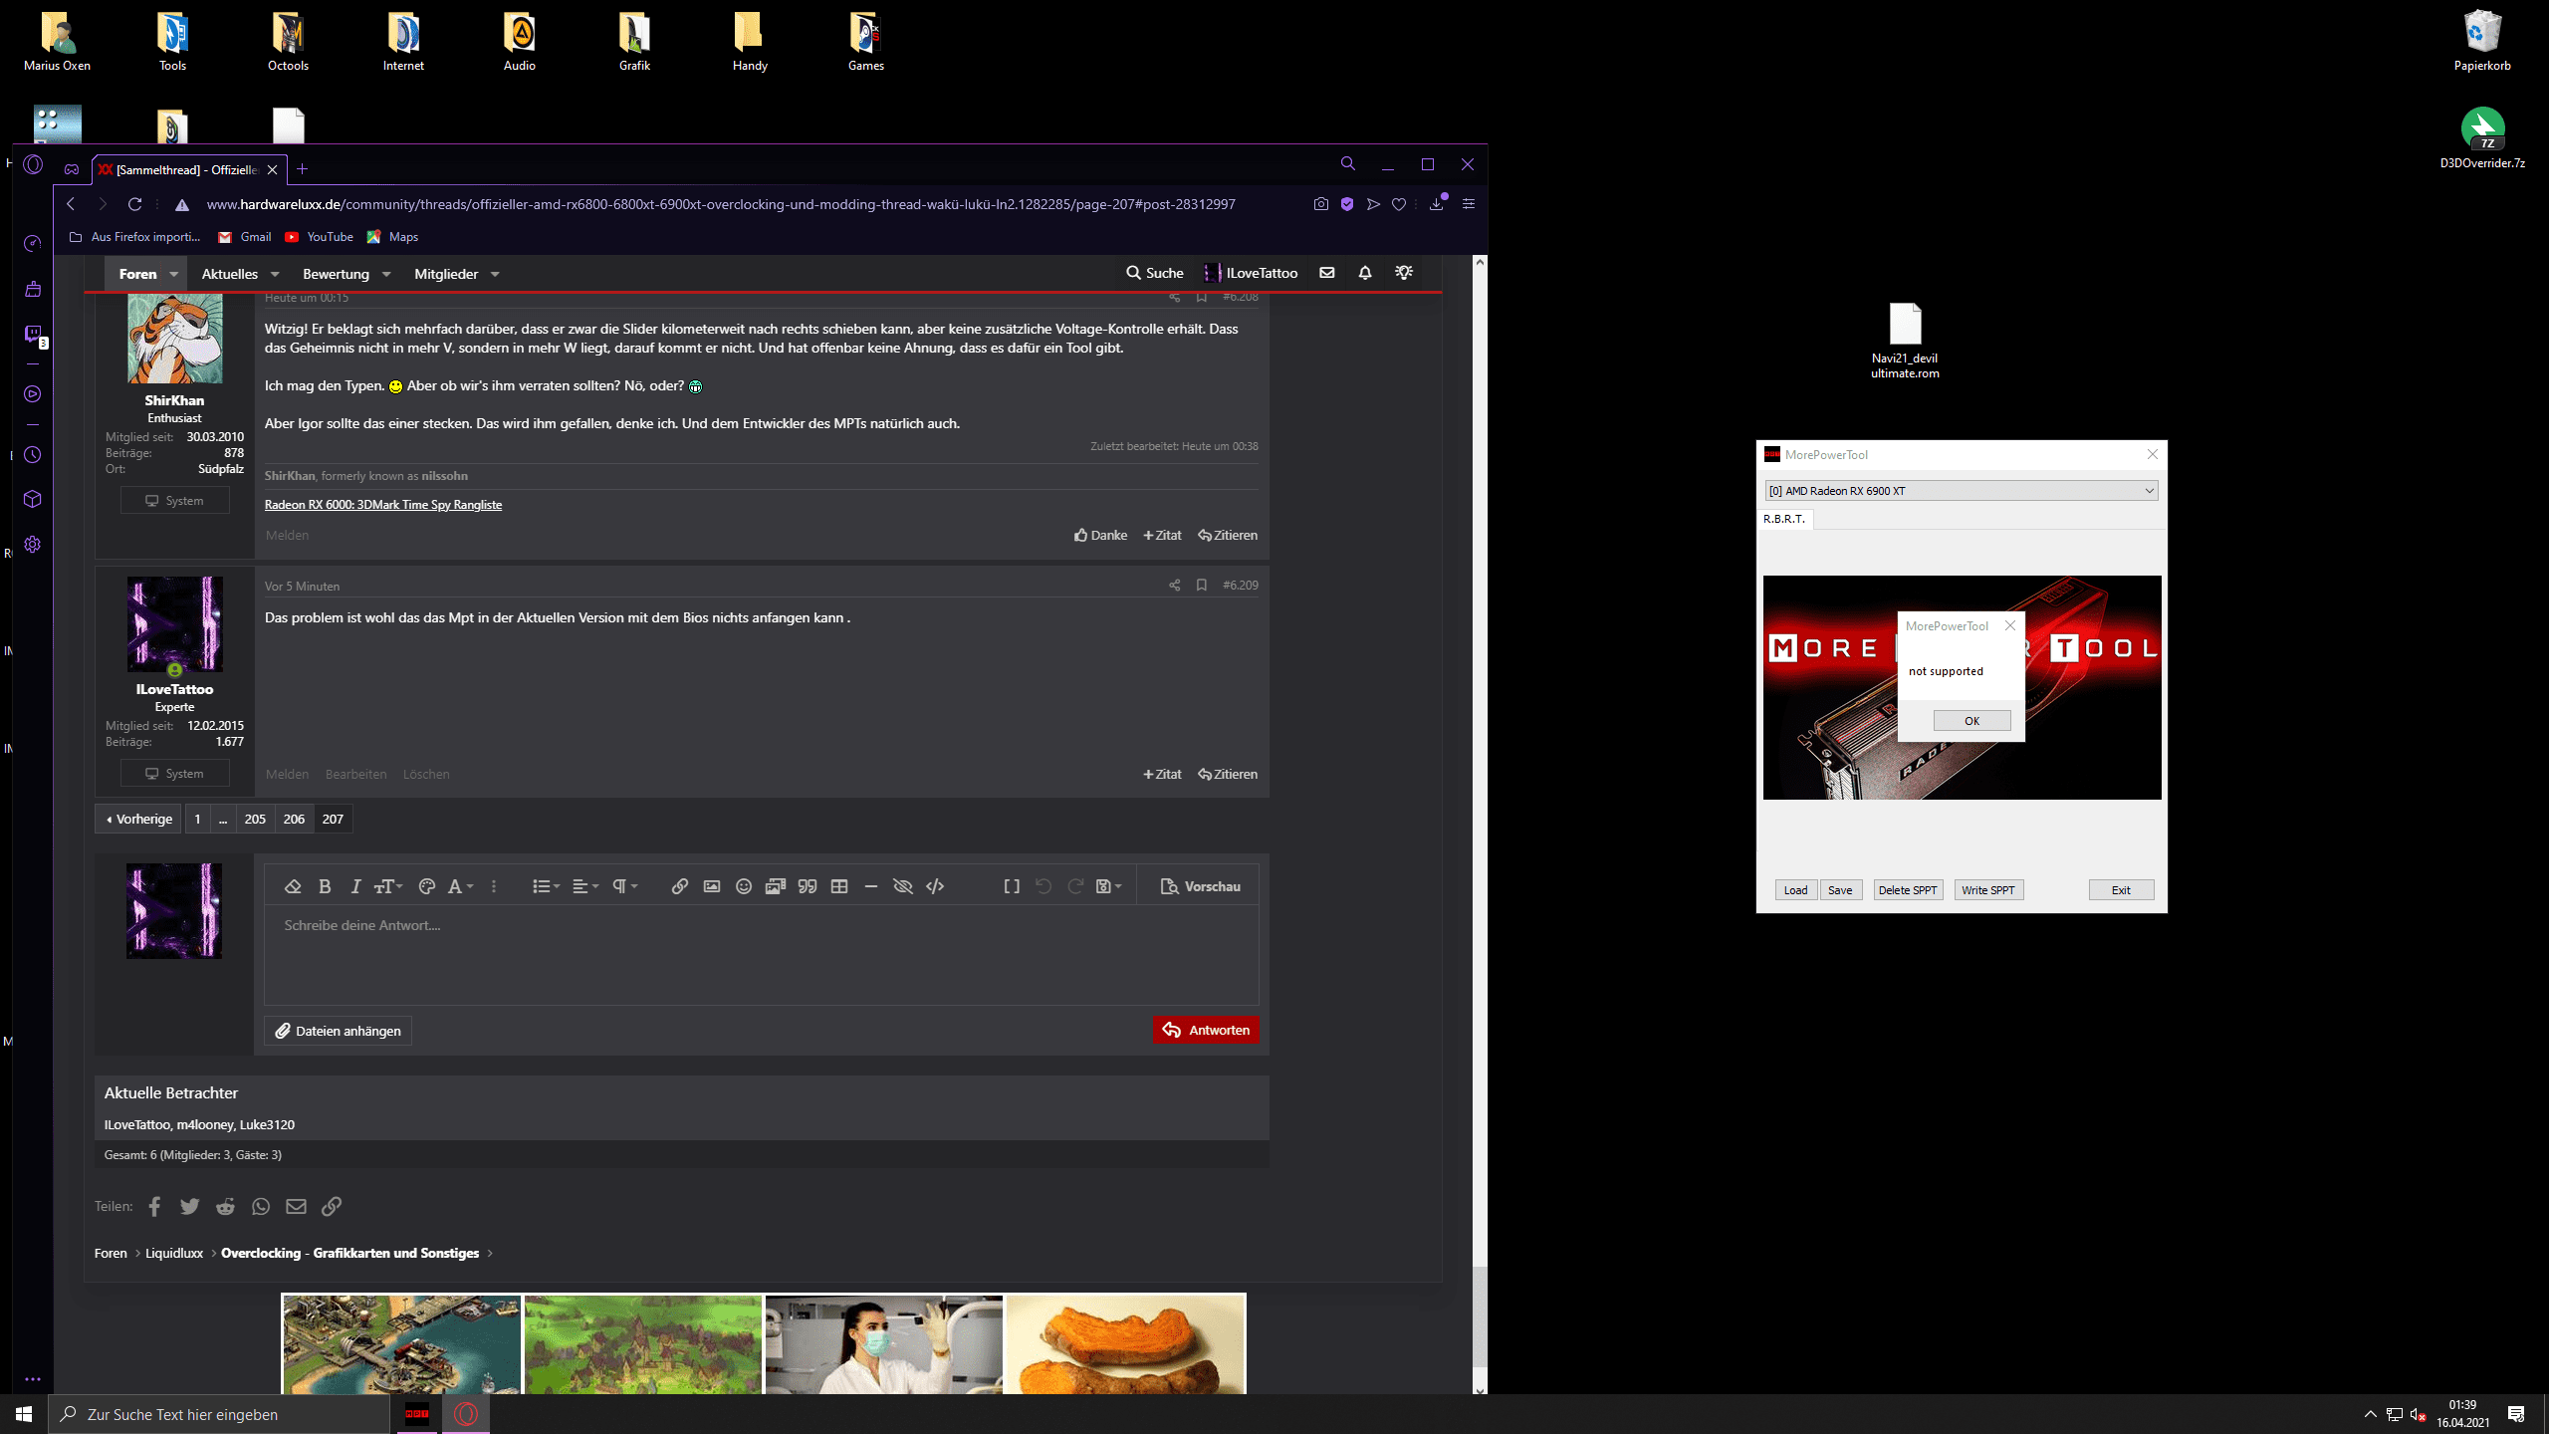The image size is (2549, 1434).
Task: Open a new browser tab
Action: coord(303,169)
